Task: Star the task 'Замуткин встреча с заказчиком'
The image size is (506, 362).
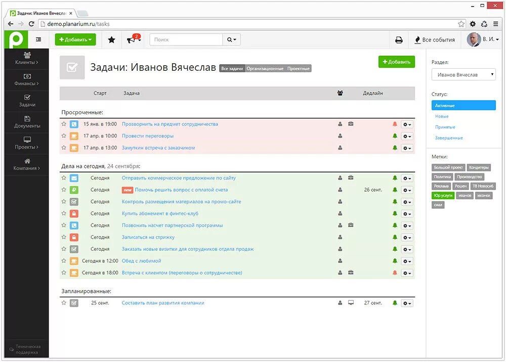Action: [64, 147]
